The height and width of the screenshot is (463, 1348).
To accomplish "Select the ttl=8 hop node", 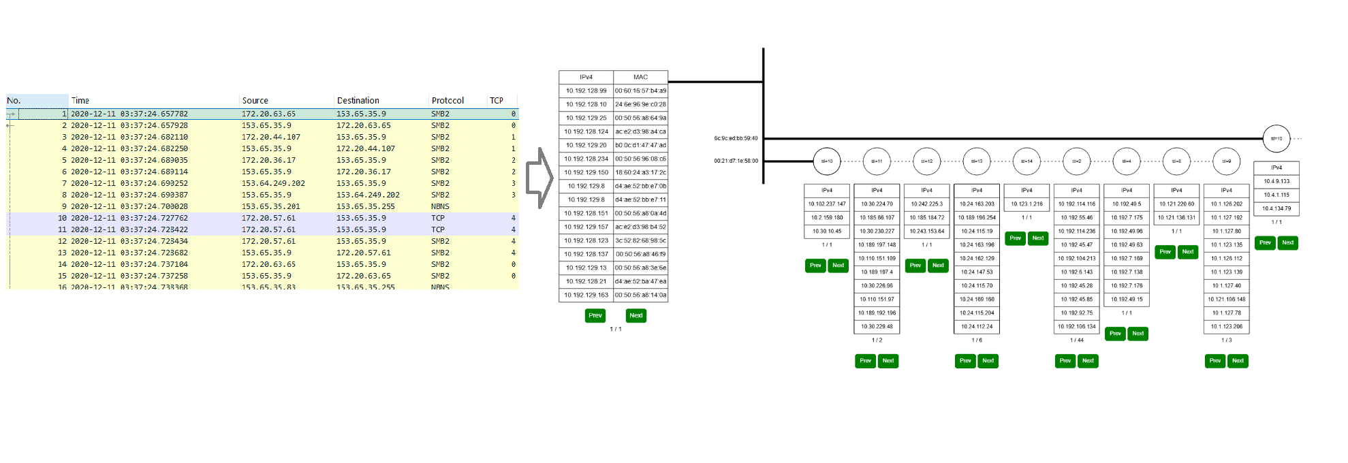I will (x=1176, y=161).
